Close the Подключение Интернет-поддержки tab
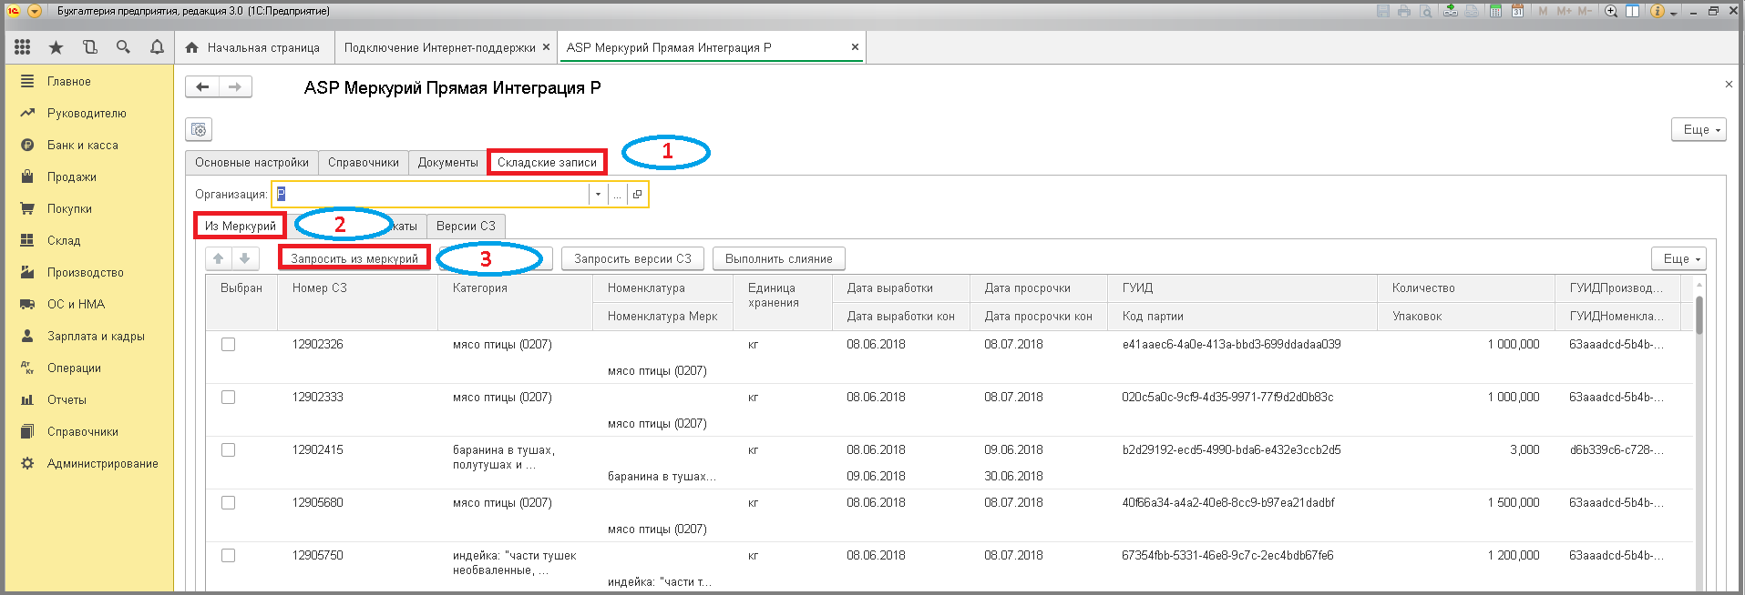The image size is (1745, 595). point(547,47)
